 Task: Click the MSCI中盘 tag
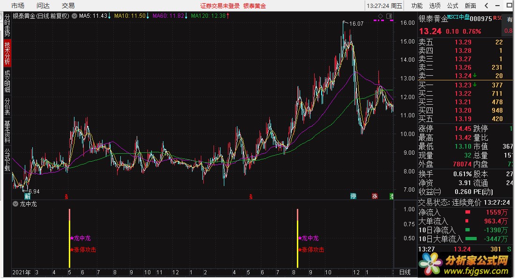pyautogui.click(x=459, y=17)
